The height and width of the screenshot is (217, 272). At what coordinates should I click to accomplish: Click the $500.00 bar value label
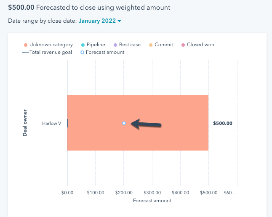(223, 123)
